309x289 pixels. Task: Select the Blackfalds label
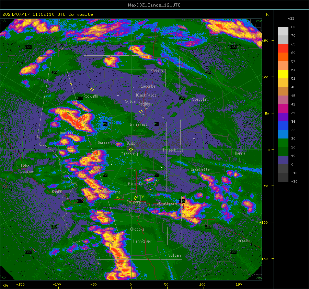146,95
